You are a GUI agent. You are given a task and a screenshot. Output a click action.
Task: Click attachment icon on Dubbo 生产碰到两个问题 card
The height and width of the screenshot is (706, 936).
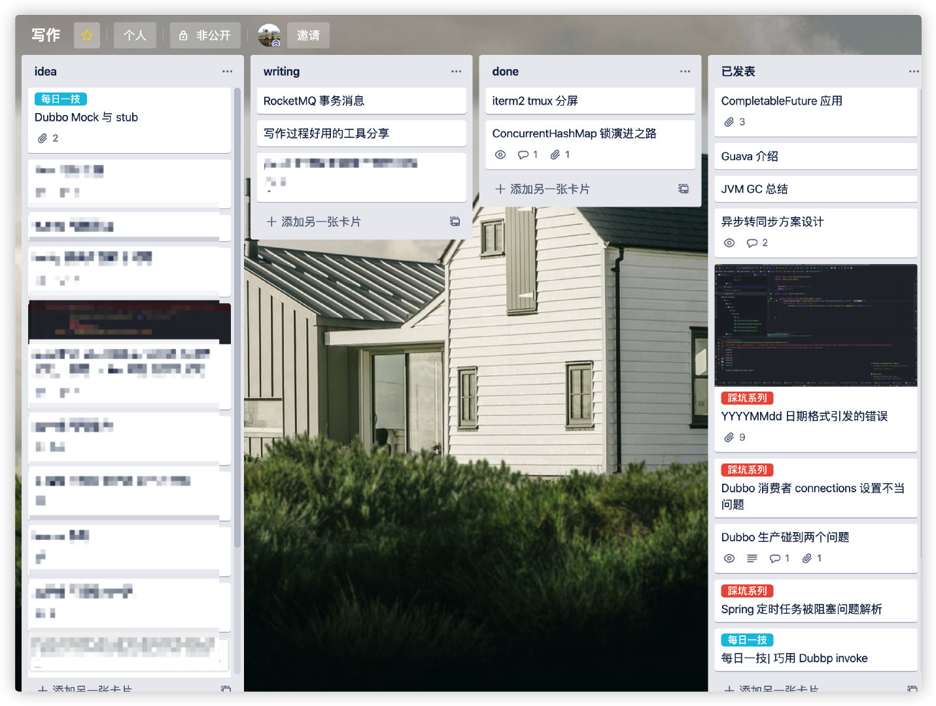tap(807, 558)
